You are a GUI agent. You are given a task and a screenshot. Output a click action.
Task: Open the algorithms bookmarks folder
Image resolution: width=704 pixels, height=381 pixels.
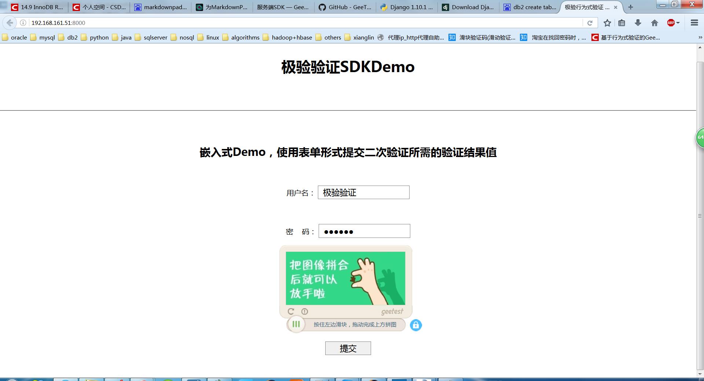pyautogui.click(x=241, y=37)
